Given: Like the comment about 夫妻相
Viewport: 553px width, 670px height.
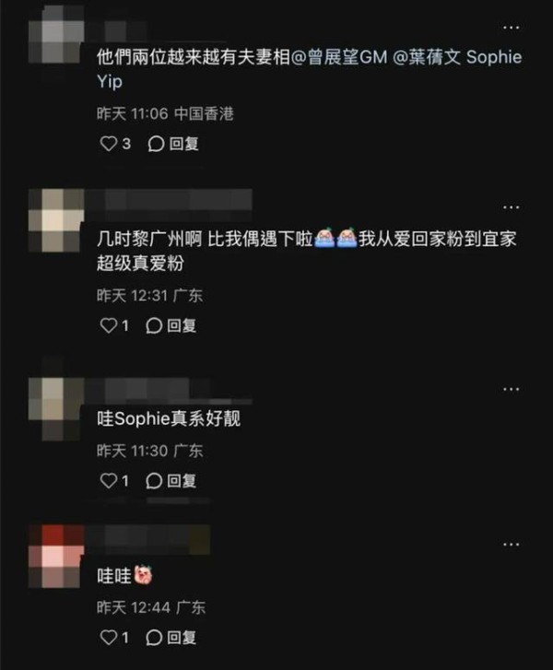Looking at the screenshot, I should coord(109,144).
